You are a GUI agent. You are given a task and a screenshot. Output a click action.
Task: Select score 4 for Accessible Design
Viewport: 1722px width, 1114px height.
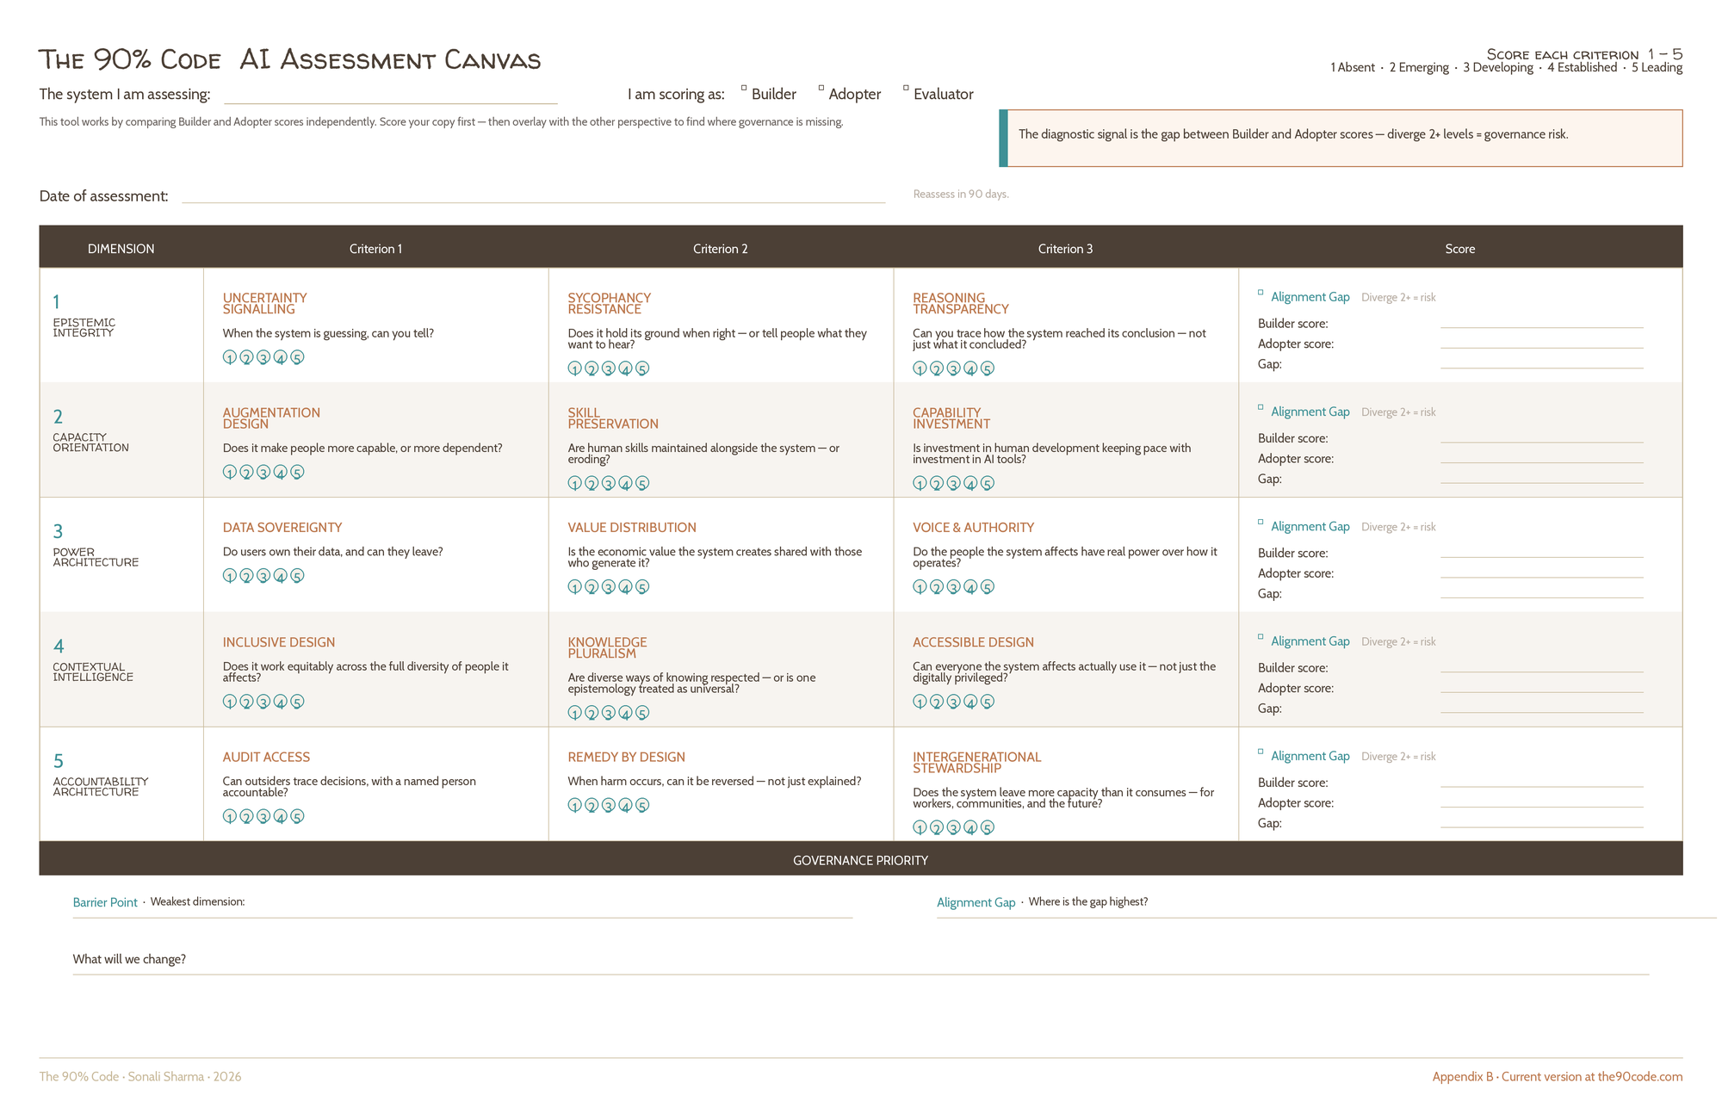point(971,702)
